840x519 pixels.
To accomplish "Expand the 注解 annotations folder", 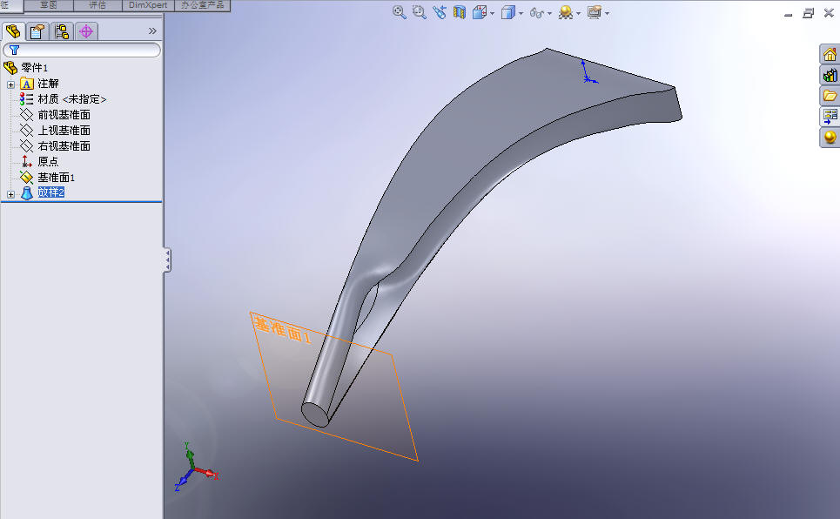I will click(10, 84).
